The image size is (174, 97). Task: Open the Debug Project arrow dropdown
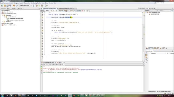[x=44, y=5]
